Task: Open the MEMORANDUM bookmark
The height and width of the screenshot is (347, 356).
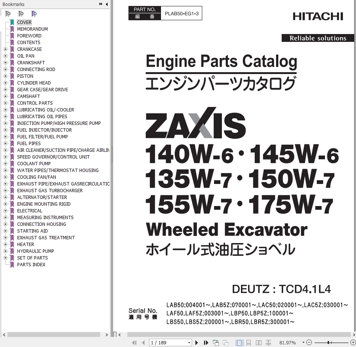Action: [x=32, y=29]
